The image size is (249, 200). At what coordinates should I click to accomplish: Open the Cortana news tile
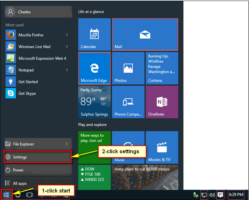[x=162, y=68]
